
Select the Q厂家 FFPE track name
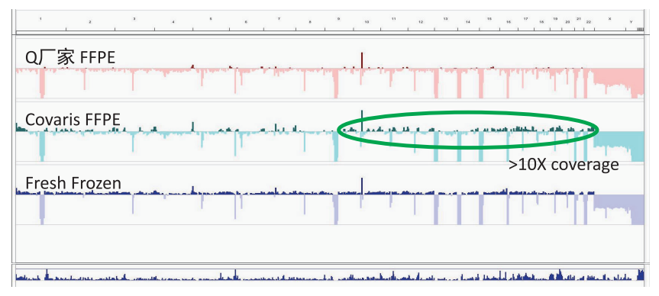(x=70, y=57)
